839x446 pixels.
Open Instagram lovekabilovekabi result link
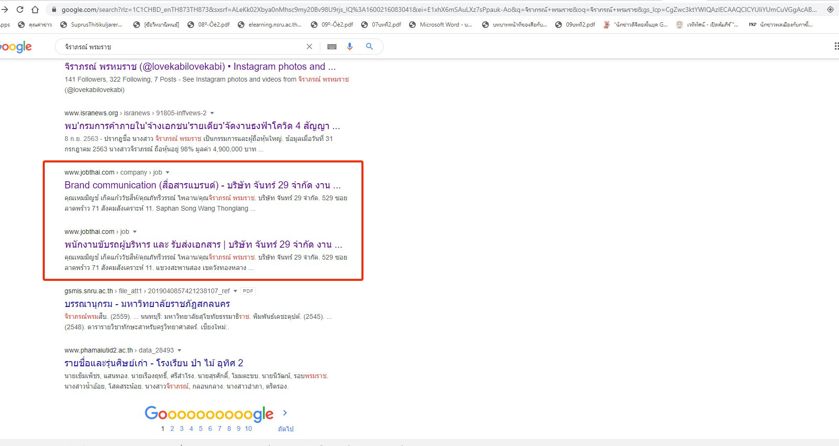click(x=200, y=67)
